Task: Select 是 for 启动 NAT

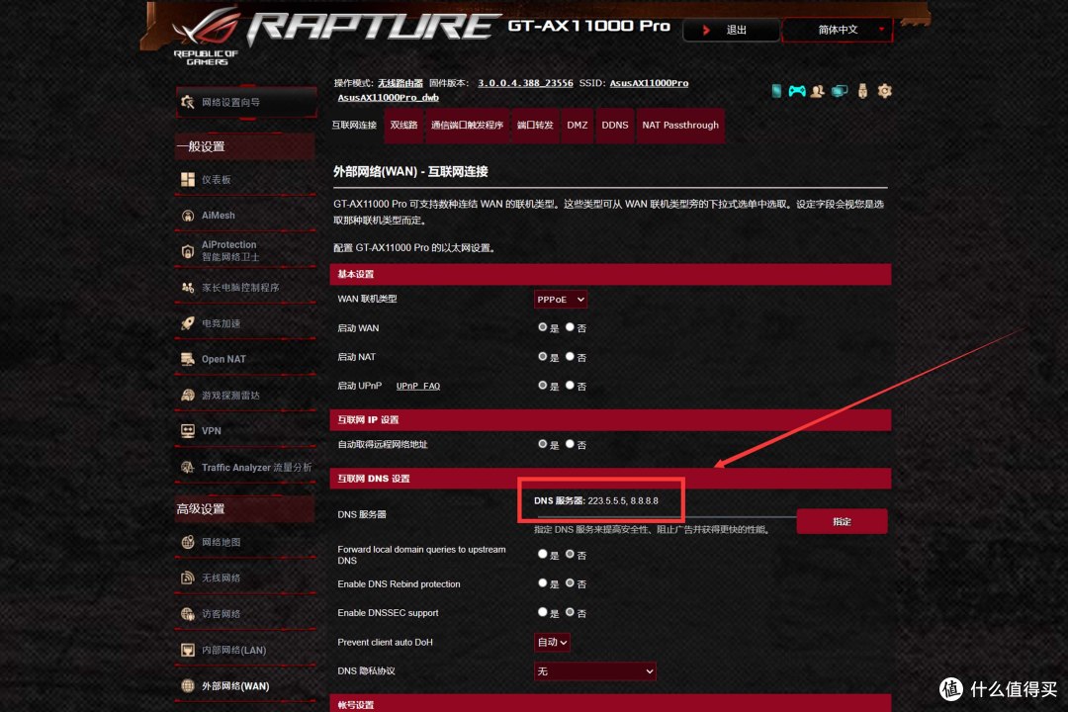Action: point(542,356)
